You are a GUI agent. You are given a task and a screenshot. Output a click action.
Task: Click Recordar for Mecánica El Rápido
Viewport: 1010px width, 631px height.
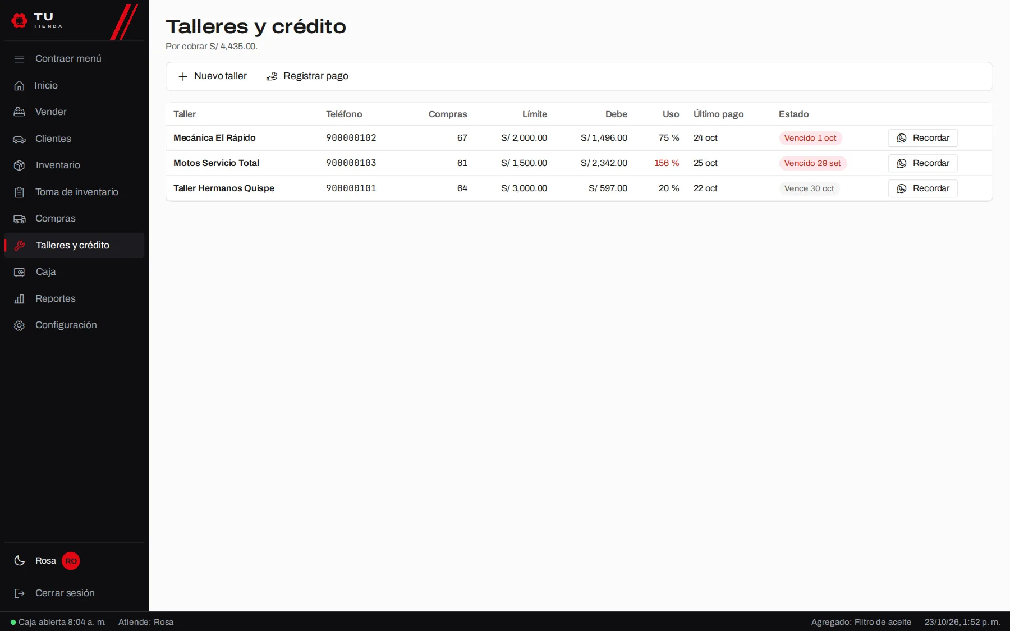click(922, 138)
